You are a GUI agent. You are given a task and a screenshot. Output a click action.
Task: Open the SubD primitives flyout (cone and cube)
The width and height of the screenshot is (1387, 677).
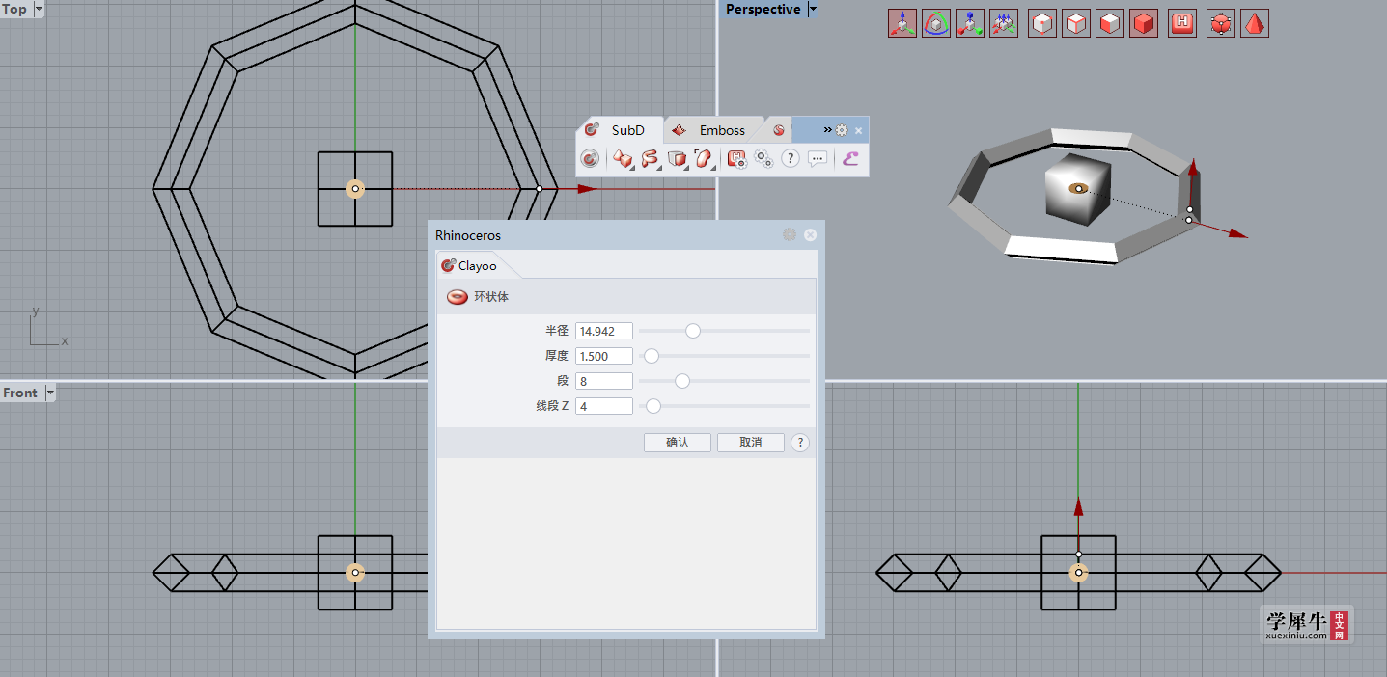coord(623,158)
